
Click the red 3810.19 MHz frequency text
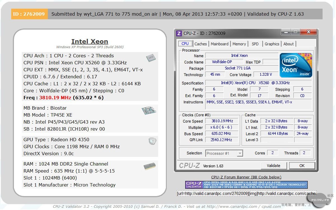(x=55, y=98)
